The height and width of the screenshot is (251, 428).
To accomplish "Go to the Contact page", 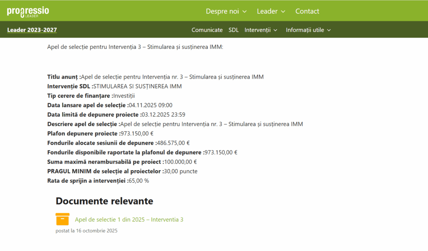I will [x=307, y=11].
